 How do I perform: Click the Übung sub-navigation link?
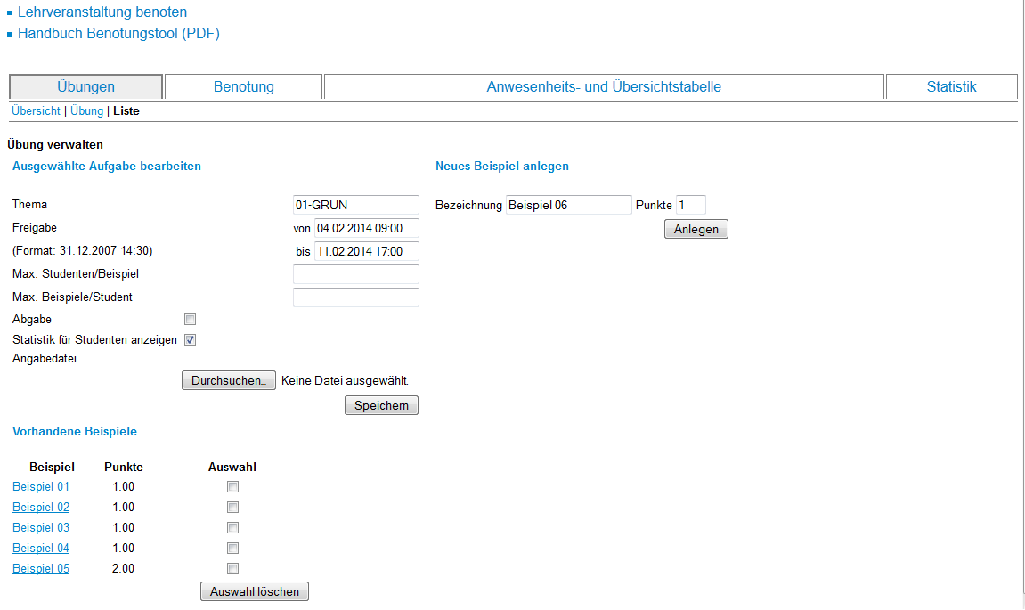(86, 111)
